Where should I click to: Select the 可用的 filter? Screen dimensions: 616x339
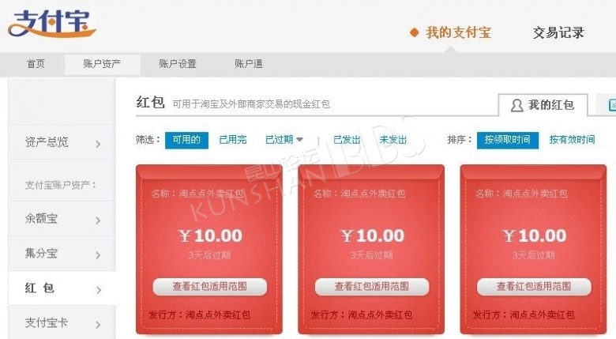(186, 140)
